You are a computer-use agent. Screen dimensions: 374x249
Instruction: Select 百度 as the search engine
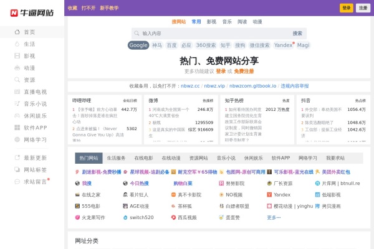[x=171, y=45]
